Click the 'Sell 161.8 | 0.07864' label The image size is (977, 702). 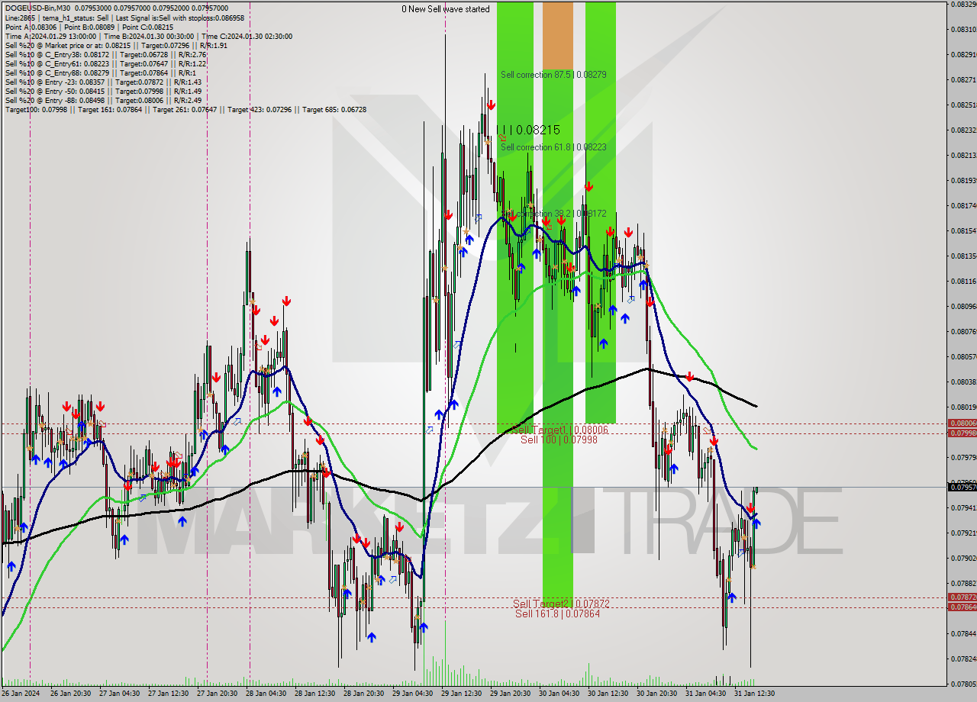pyautogui.click(x=557, y=613)
